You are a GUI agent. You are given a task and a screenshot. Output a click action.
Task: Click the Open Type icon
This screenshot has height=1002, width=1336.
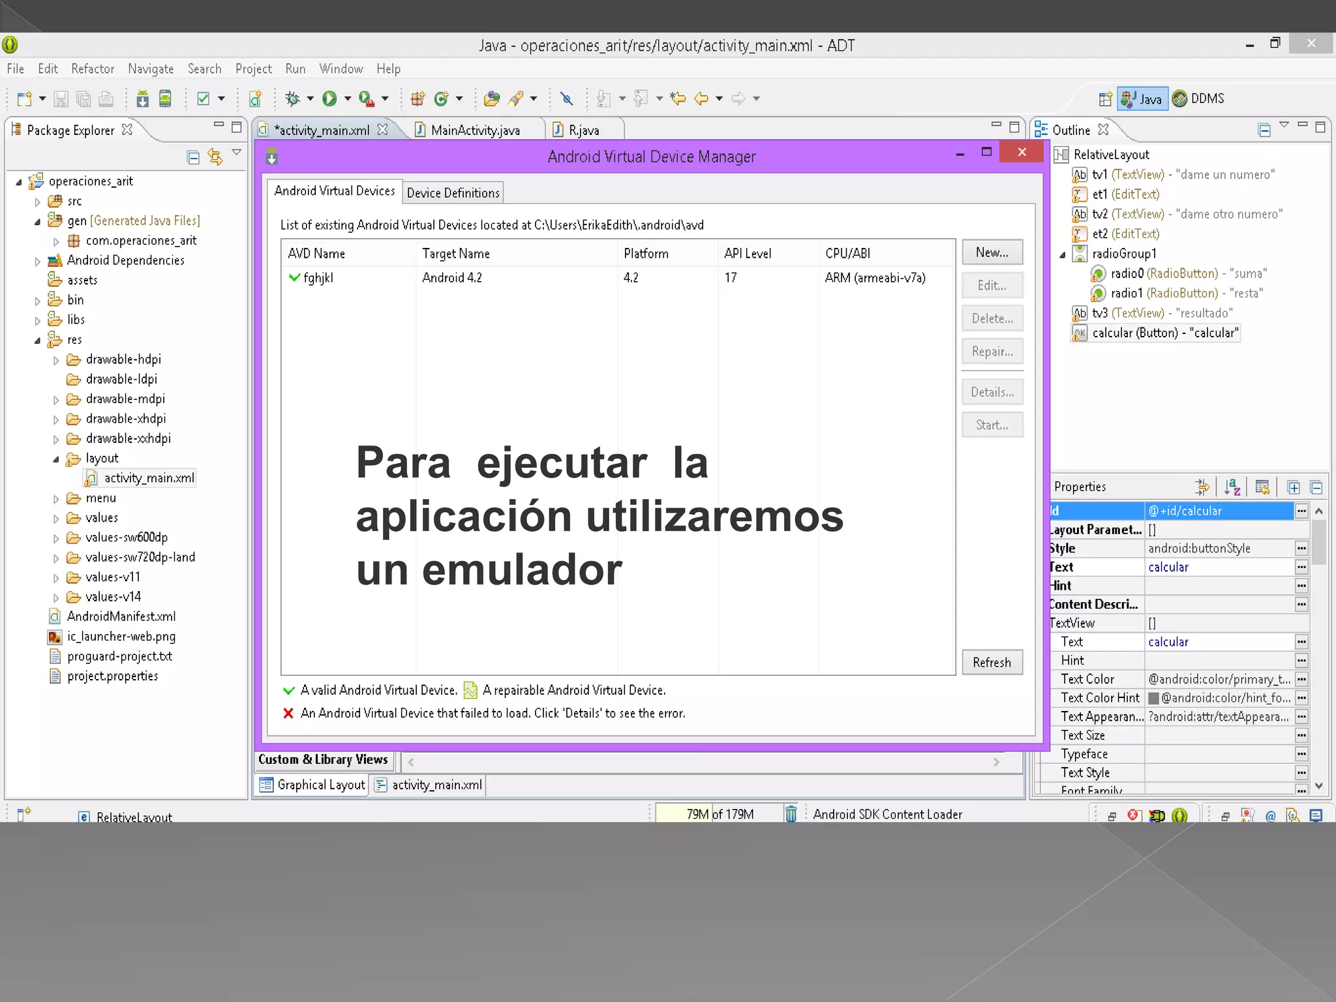tap(492, 99)
